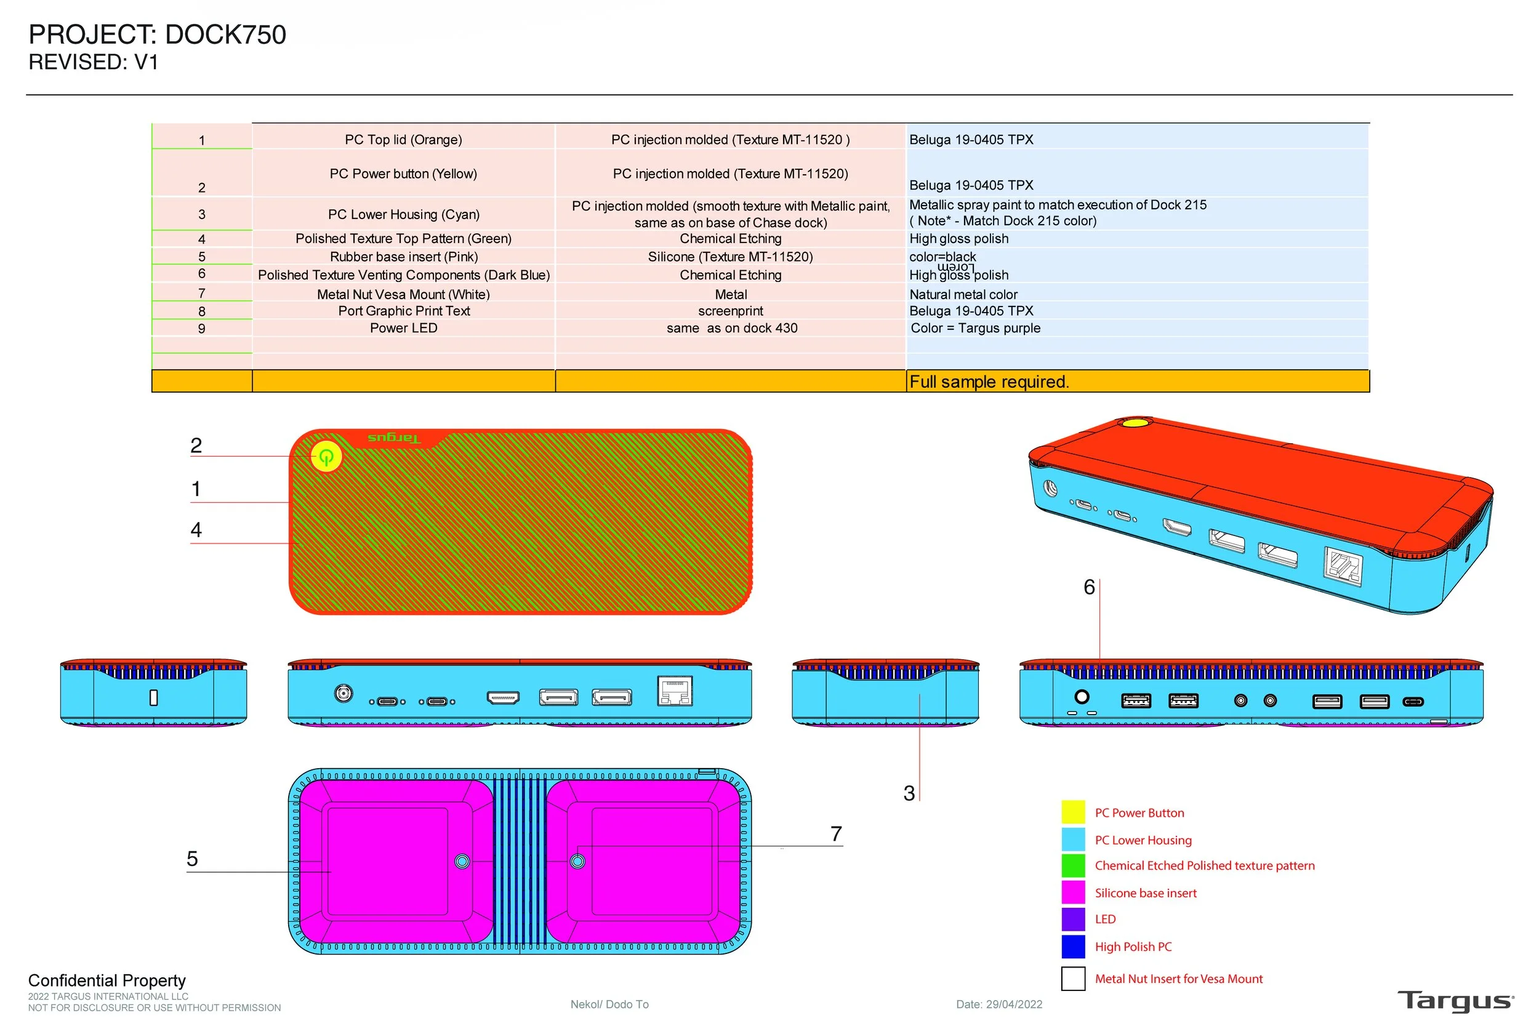Click the Ethernet port on front view
This screenshot has height=1026, width=1539.
pyautogui.click(x=675, y=692)
